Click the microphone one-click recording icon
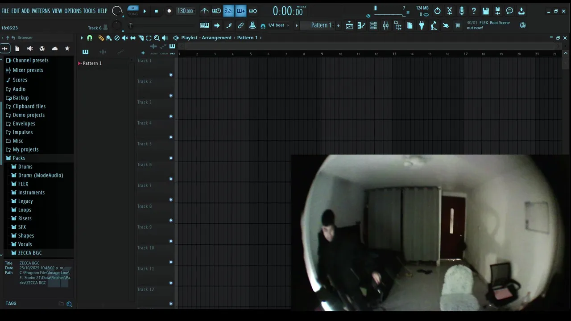The height and width of the screenshot is (321, 571). 462,11
